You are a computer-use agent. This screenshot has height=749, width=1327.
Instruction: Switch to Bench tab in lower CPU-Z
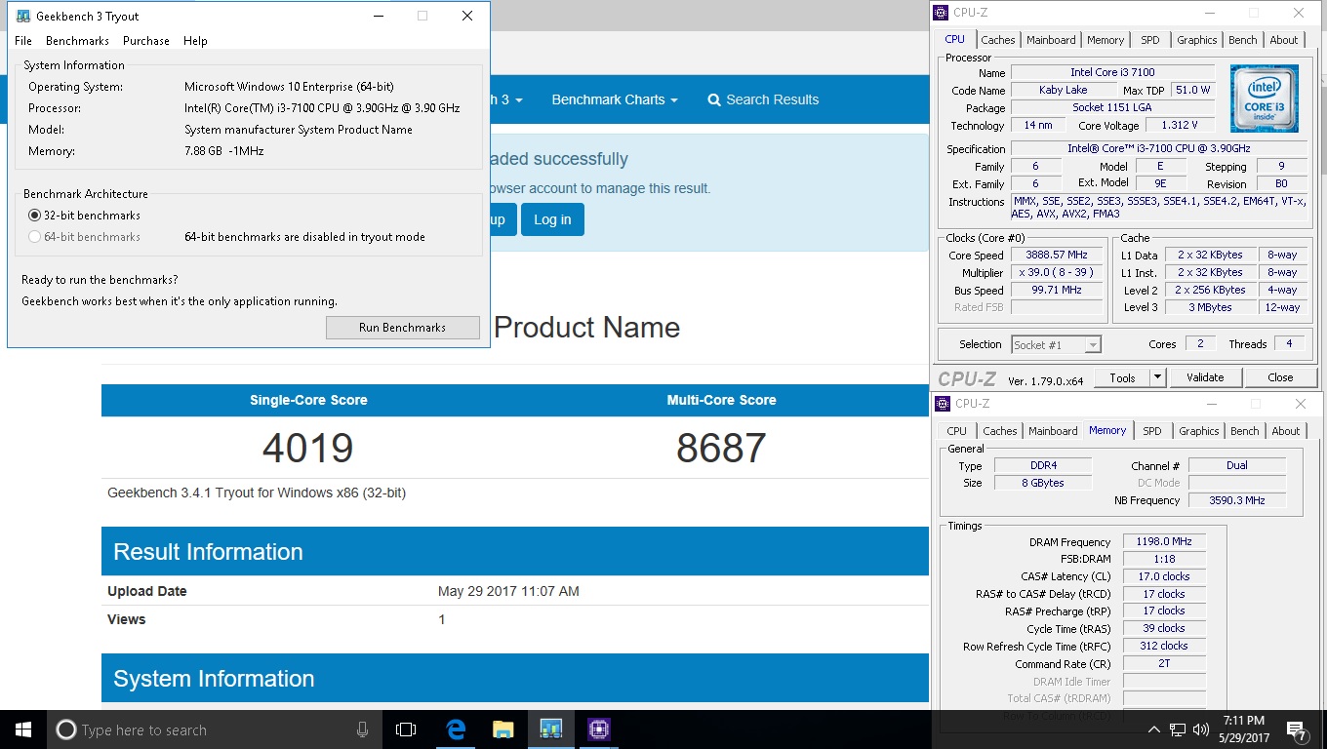click(x=1245, y=431)
